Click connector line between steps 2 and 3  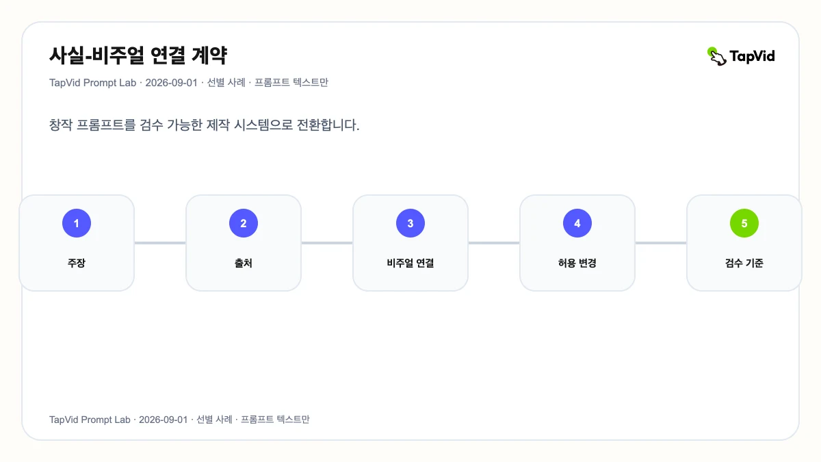(327, 242)
